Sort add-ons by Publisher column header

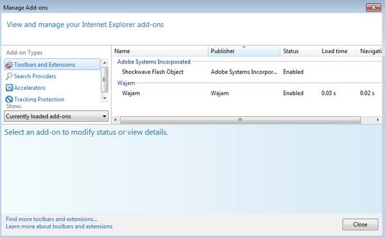pyautogui.click(x=244, y=51)
